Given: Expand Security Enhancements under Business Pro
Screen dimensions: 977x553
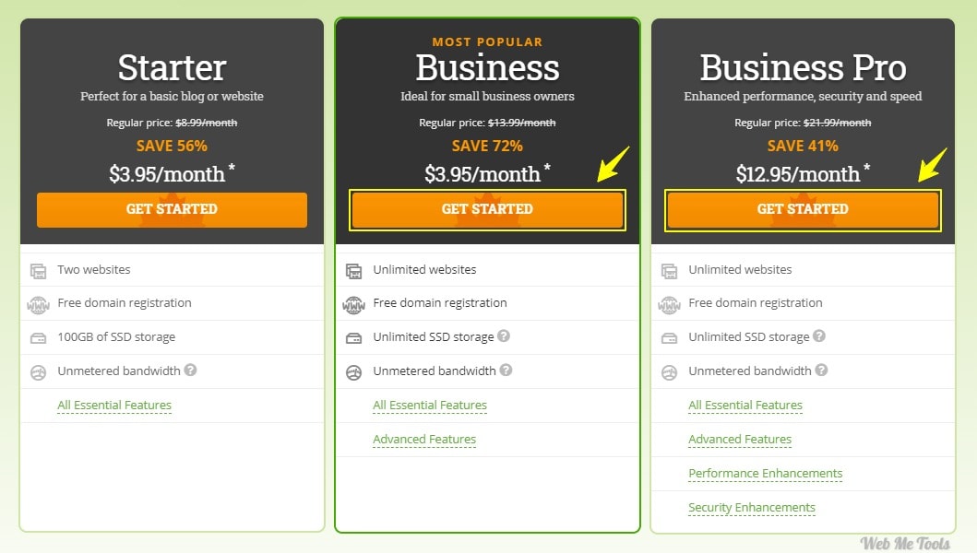Looking at the screenshot, I should 752,508.
